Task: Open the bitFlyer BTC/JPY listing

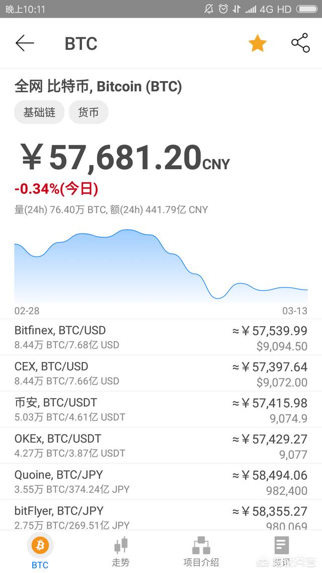Action: click(161, 515)
